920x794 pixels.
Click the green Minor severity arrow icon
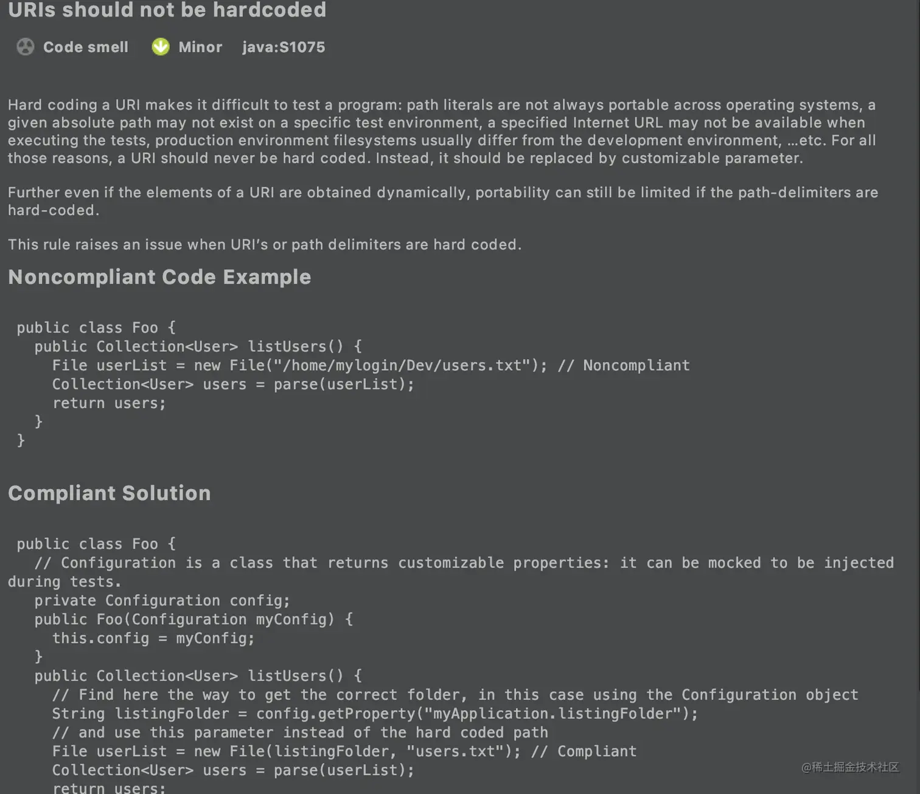click(161, 47)
